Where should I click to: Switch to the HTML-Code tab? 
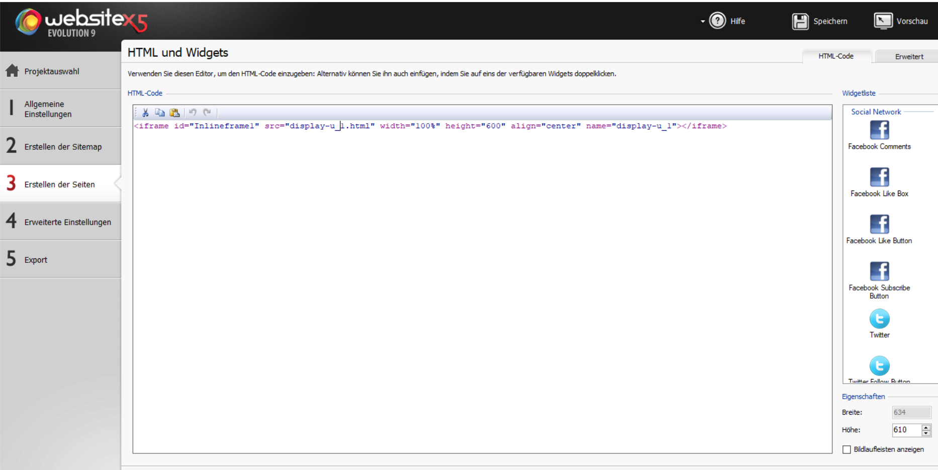tap(835, 56)
